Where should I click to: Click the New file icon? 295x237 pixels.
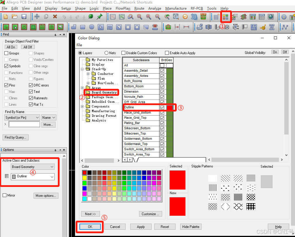pos(6,17)
